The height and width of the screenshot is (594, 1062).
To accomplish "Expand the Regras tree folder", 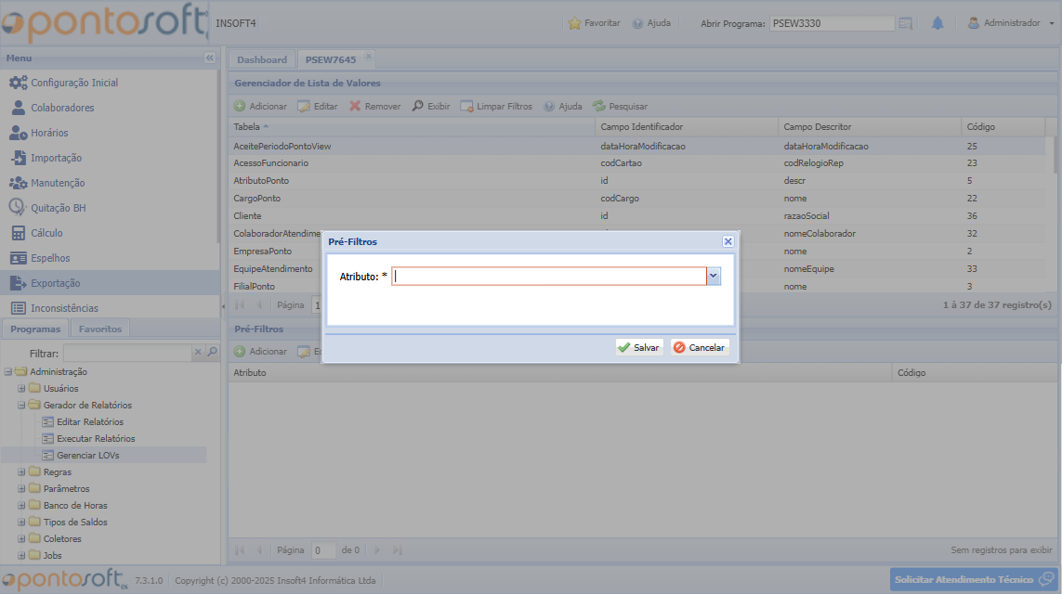I will pyautogui.click(x=21, y=472).
